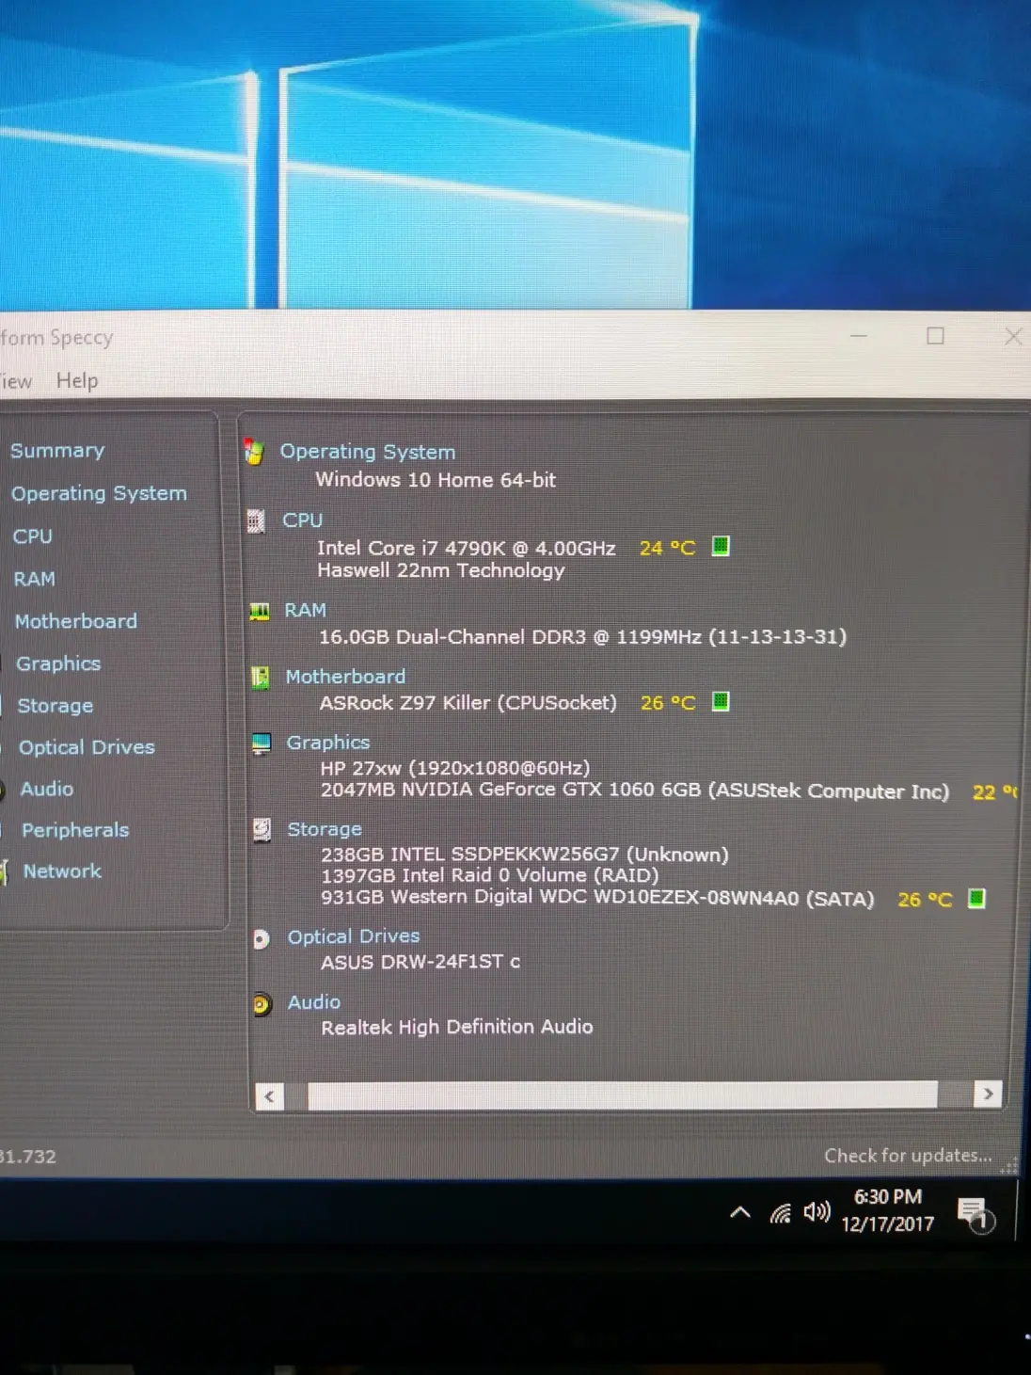Click Windows 10 Home 64-bit text
Viewport: 1031px width, 1375px height.
[x=436, y=480]
